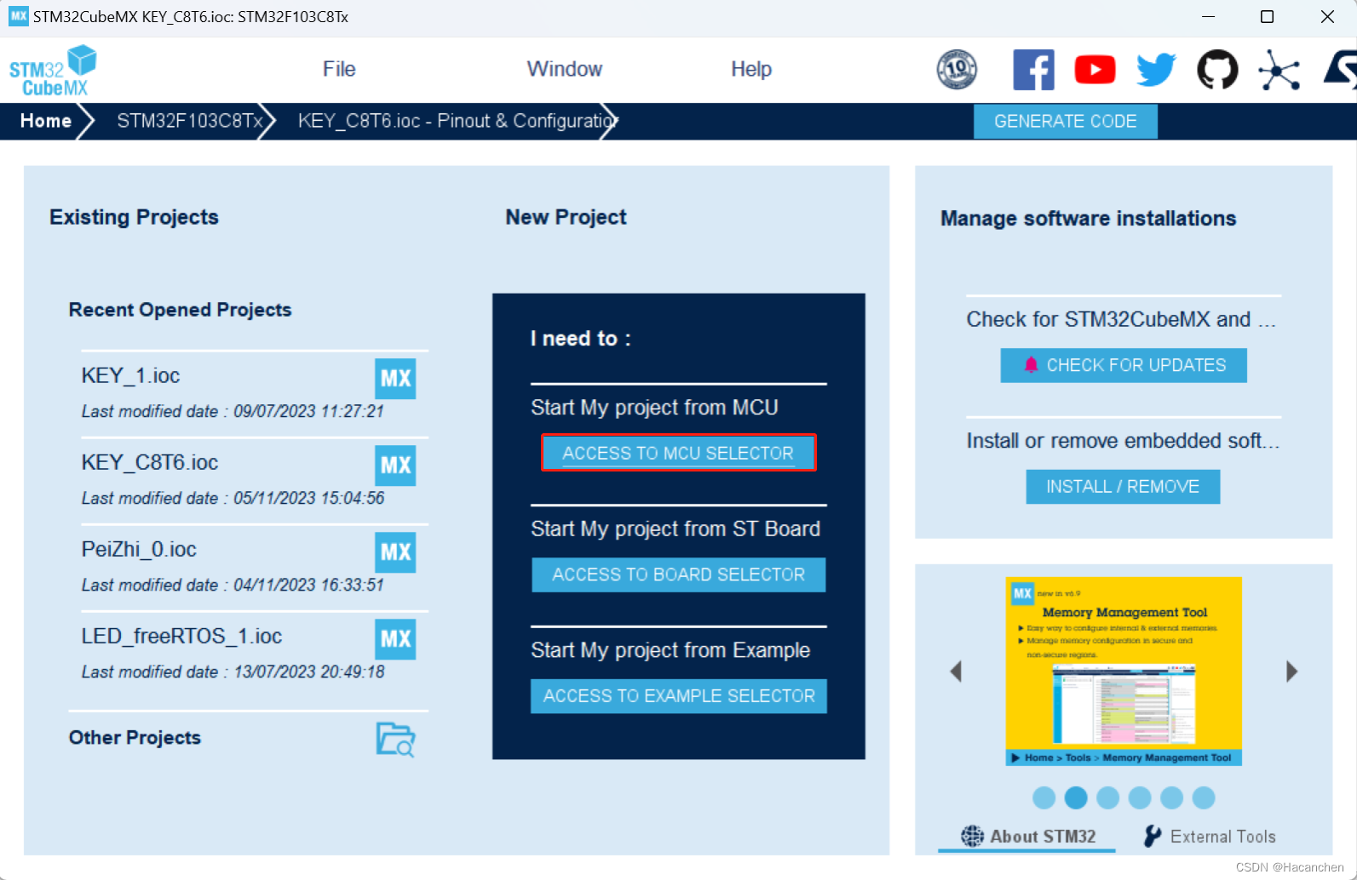Switch to the About STM32 tab

point(1027,837)
